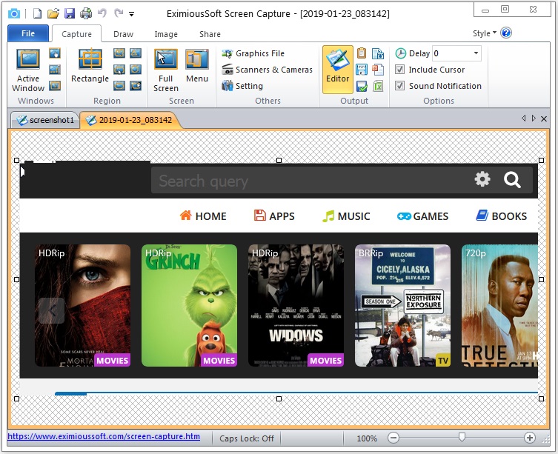
Task: Open the eximioussoft.com screen-capture link
Action: tap(104, 436)
